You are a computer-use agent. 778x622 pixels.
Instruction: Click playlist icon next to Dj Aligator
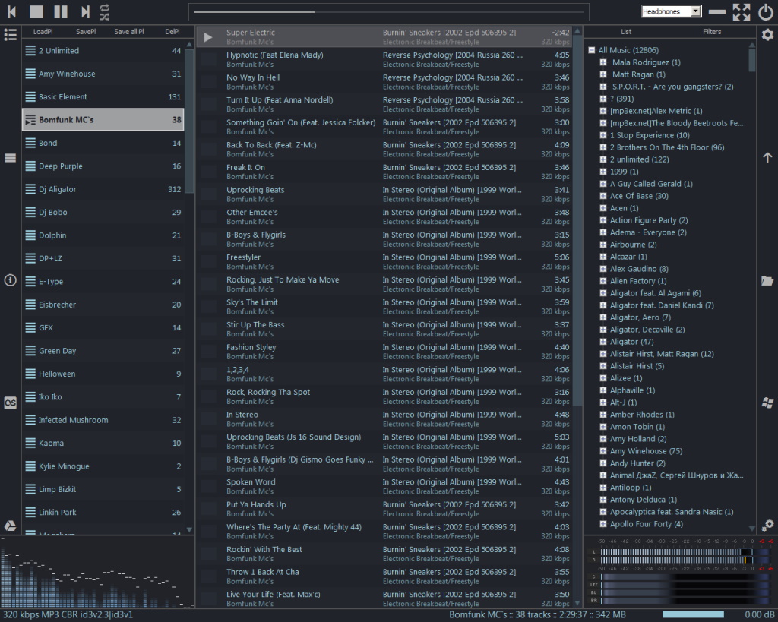(x=30, y=189)
